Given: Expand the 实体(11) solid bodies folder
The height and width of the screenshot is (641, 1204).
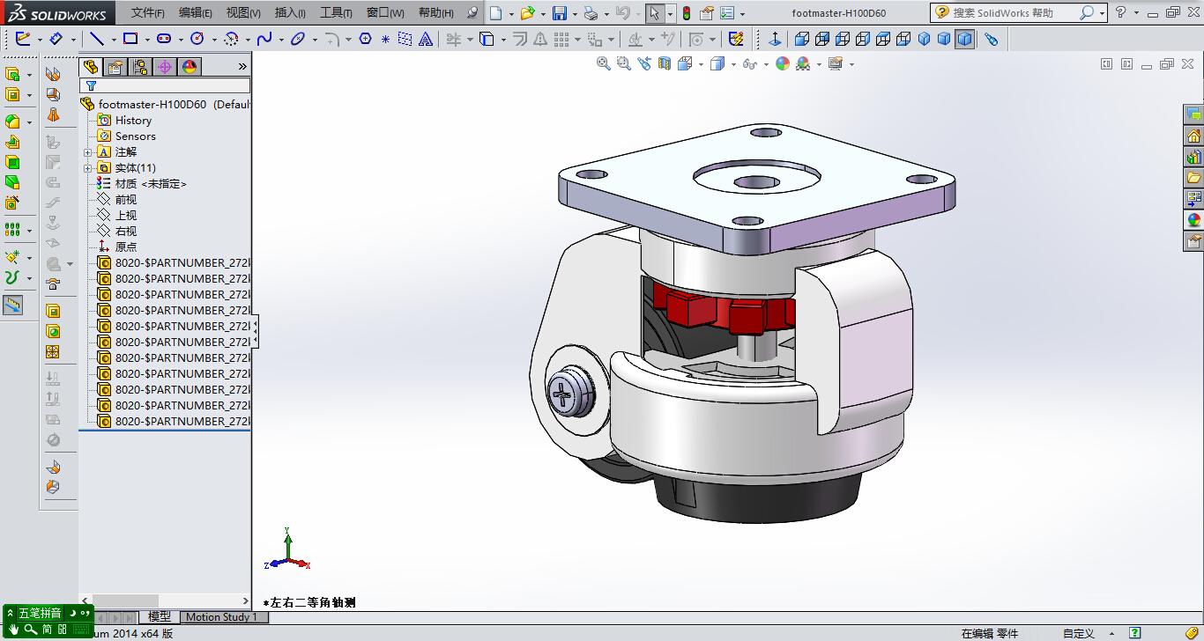Looking at the screenshot, I should coord(88,168).
